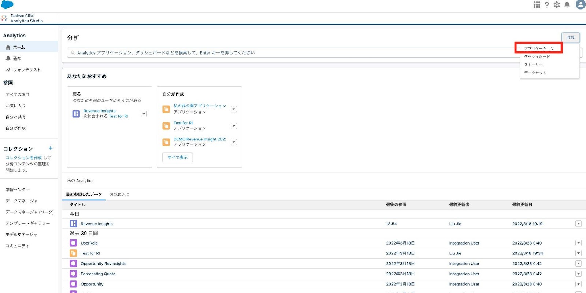Go to すべての項目 in sidebar
Image resolution: width=586 pixels, height=293 pixels.
(x=18, y=95)
